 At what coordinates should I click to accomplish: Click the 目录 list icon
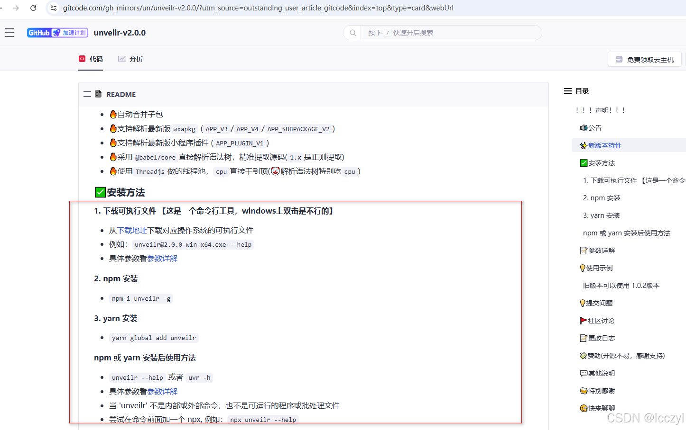[x=567, y=91]
